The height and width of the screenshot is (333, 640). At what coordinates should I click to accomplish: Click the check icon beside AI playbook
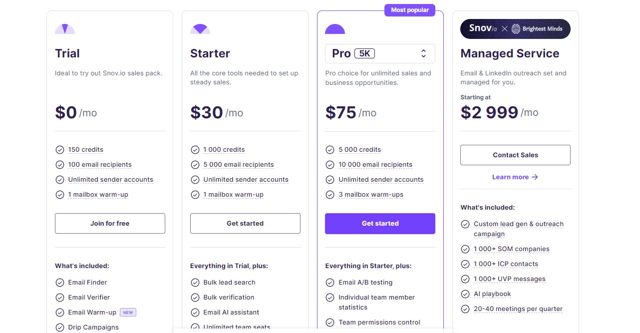point(465,294)
